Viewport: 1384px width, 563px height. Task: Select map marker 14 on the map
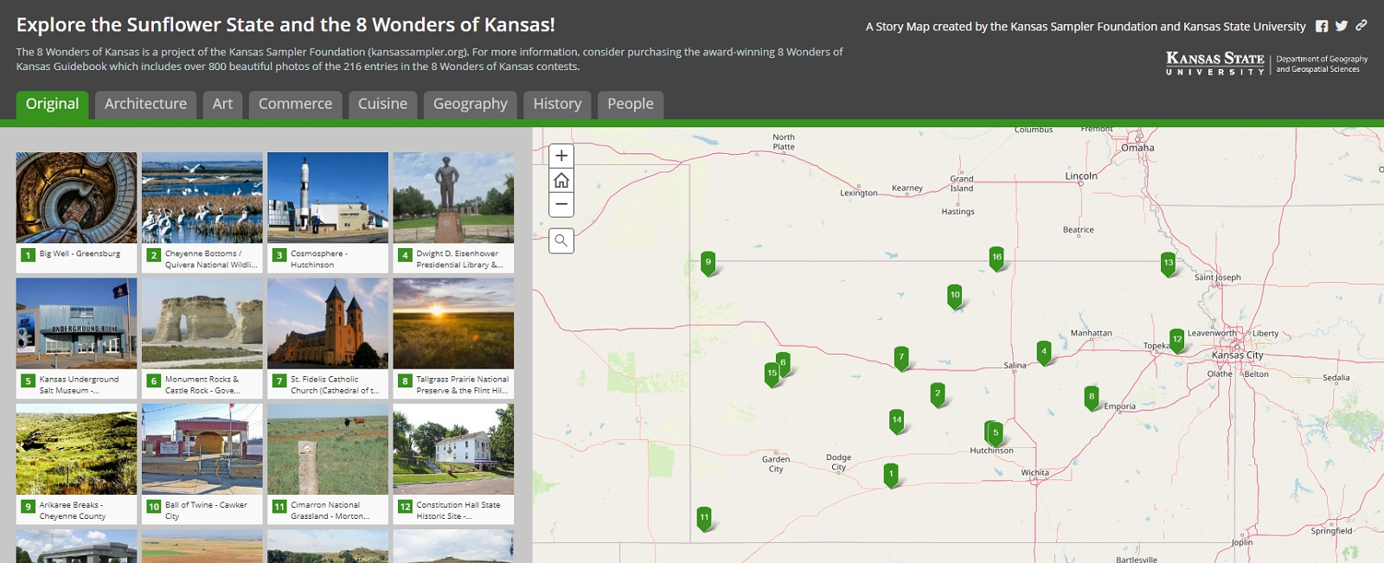(897, 420)
